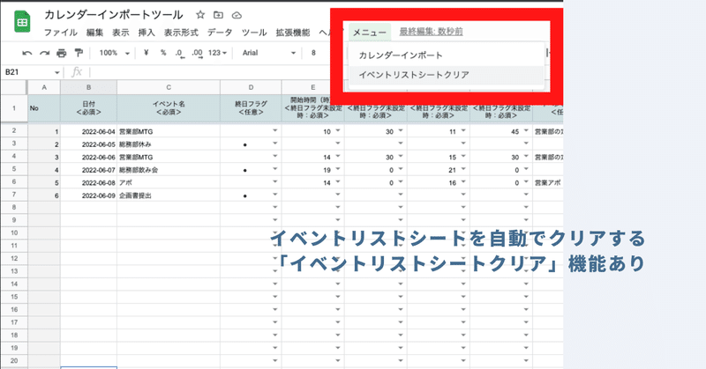Select column D header

(x=251, y=87)
